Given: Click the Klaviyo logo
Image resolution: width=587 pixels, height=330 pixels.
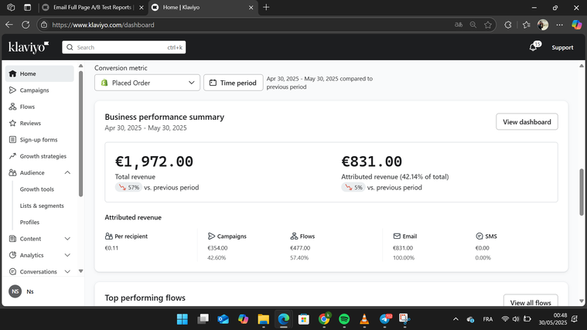Looking at the screenshot, I should 28,47.
